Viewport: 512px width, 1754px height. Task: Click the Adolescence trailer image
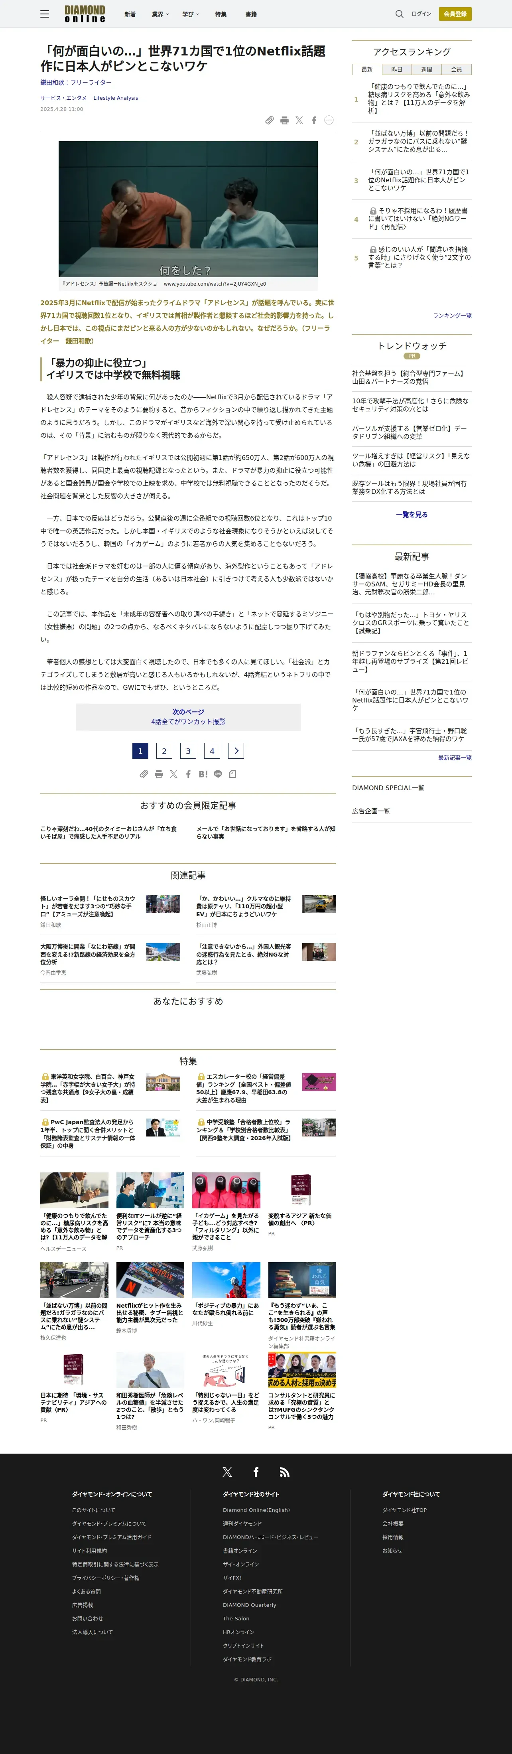[188, 209]
